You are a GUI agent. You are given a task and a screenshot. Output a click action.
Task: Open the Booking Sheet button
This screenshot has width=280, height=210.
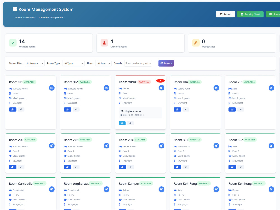click(x=250, y=14)
